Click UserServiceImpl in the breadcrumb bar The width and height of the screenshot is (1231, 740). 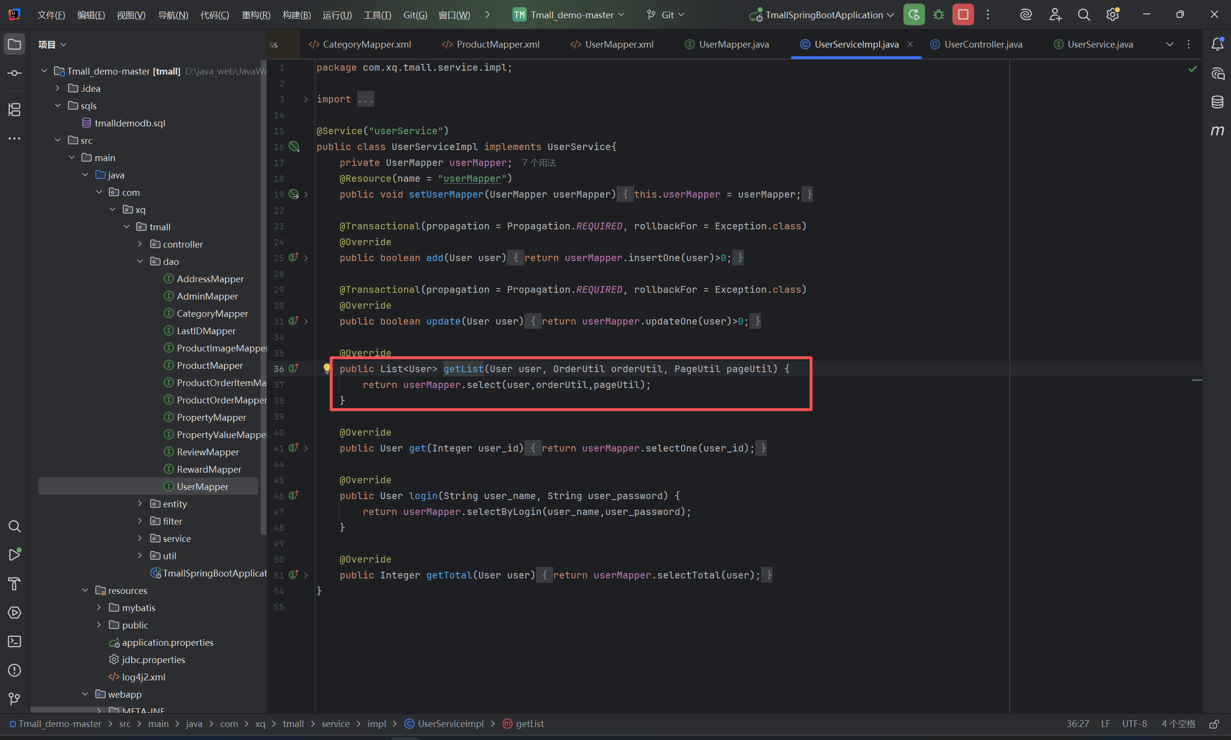(x=450, y=724)
